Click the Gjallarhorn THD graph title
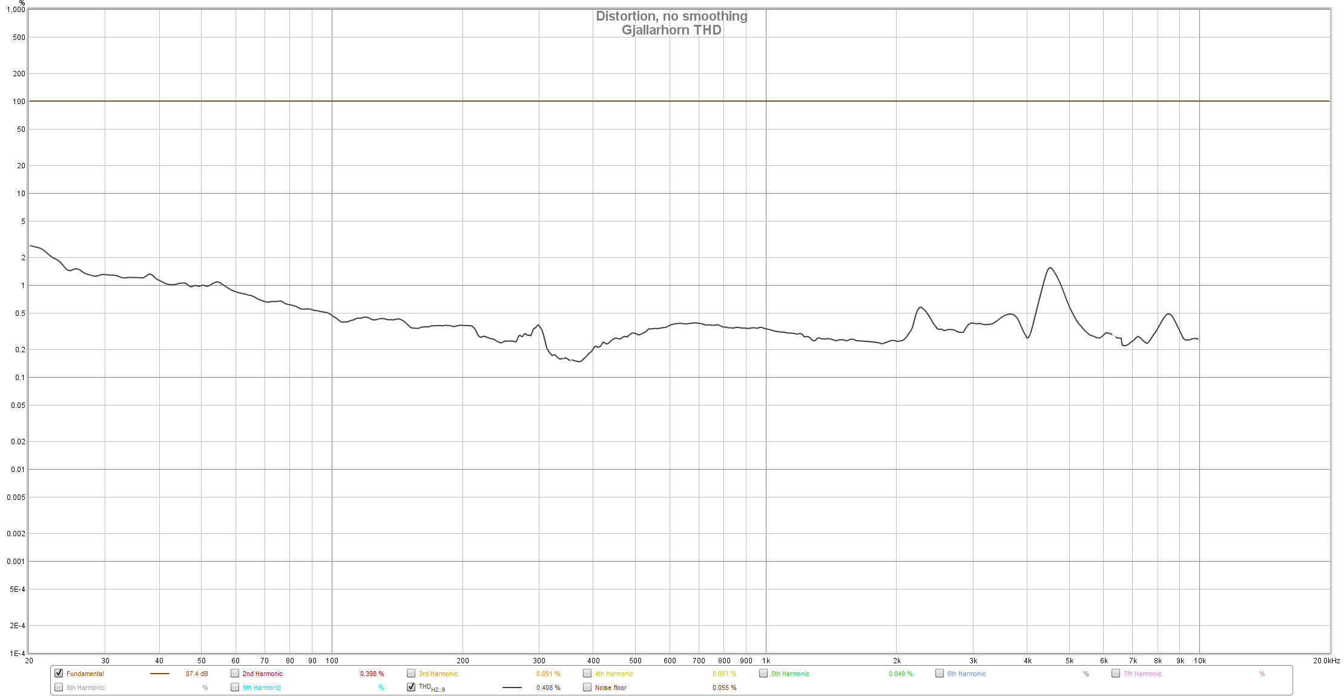This screenshot has width=1344, height=696. click(x=671, y=30)
